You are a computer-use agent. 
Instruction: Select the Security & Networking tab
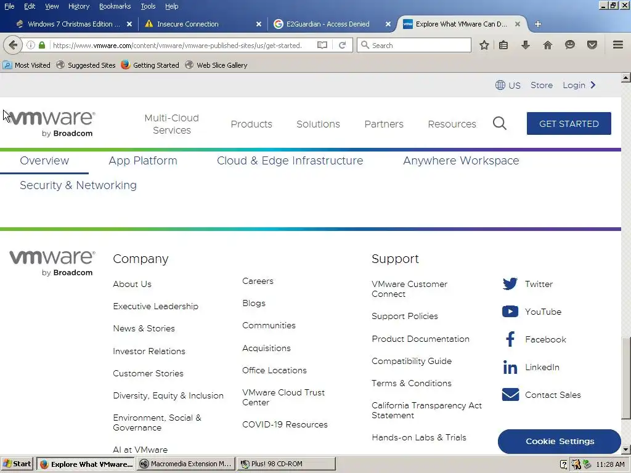(x=78, y=185)
